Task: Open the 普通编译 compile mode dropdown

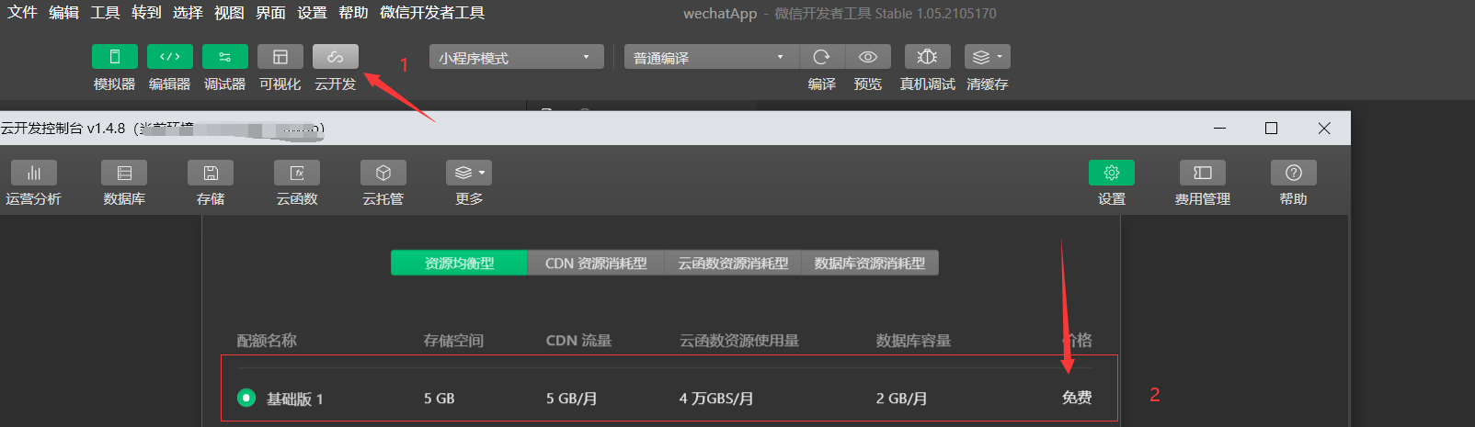Action: pos(712,57)
